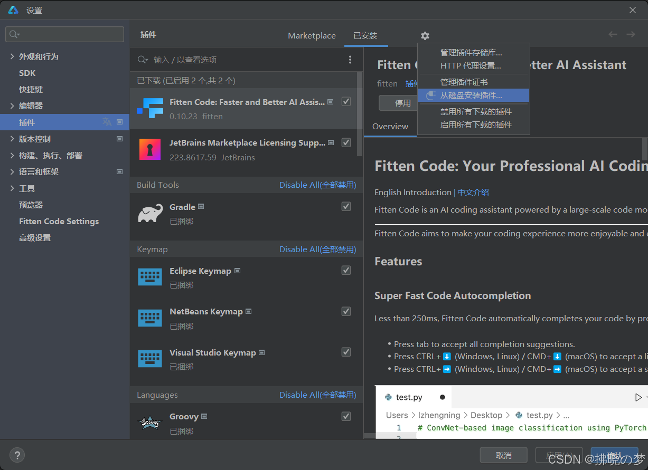Viewport: 648px width, 470px height.
Task: Click the Fitten Code plugin icon
Action: coord(149,108)
